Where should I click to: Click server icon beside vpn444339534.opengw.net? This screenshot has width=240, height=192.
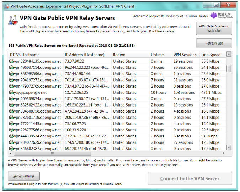click(x=11, y=136)
